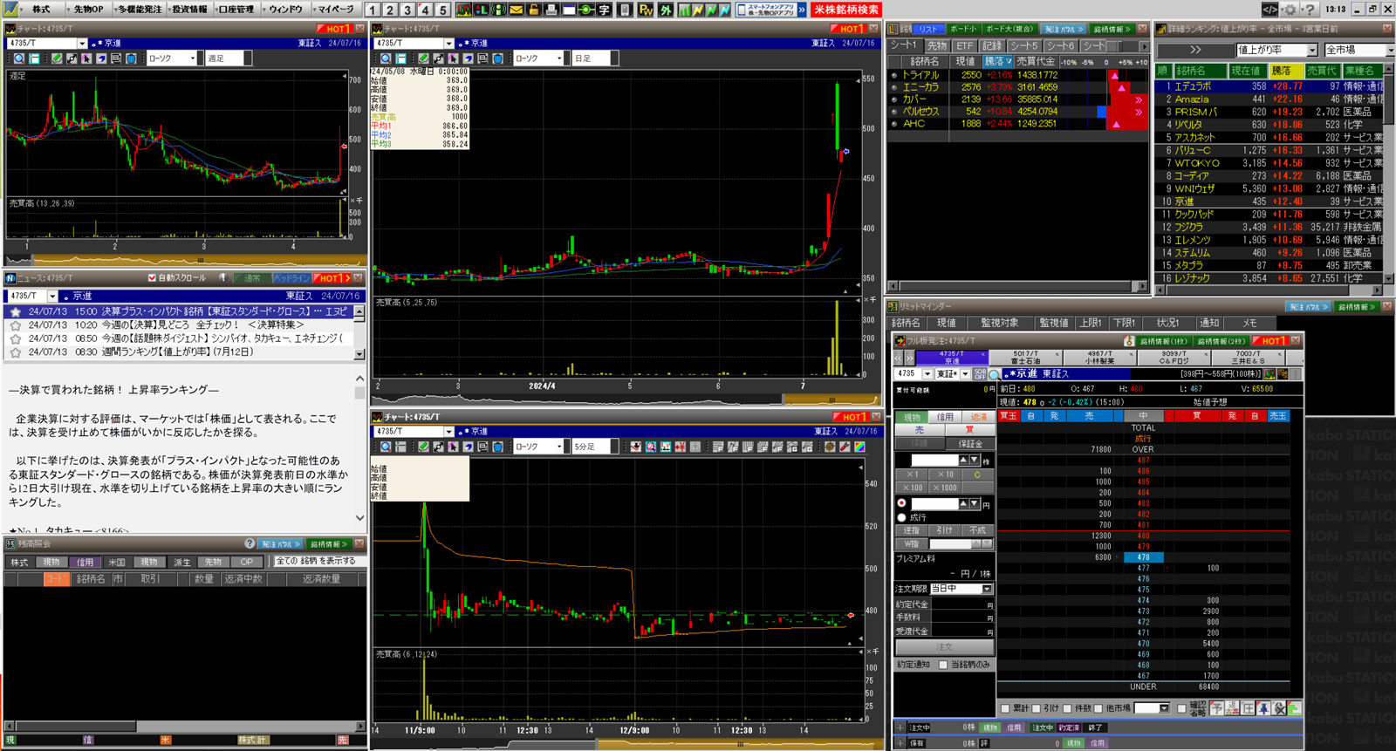Click share quantity input field in order panel
The height and width of the screenshot is (751, 1396).
click(934, 460)
